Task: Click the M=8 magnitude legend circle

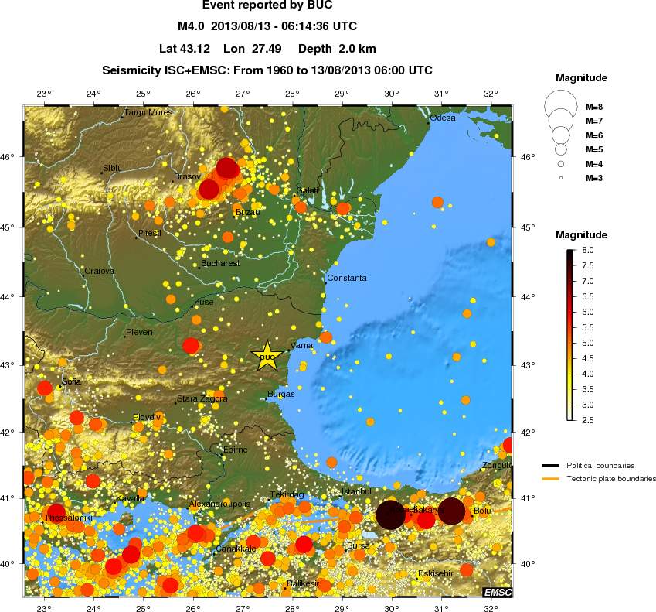Action: (x=561, y=106)
